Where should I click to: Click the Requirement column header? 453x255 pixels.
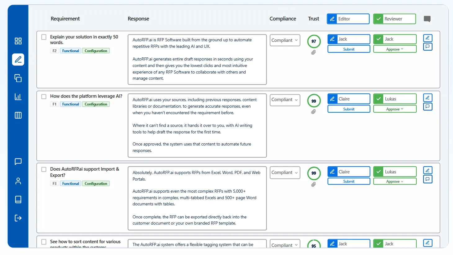click(65, 19)
